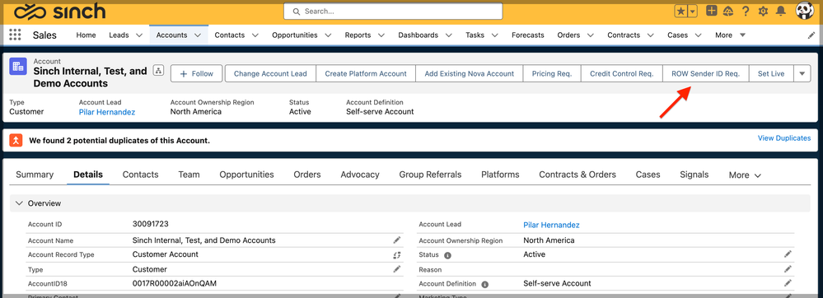
Task: Open Signals tab
Action: tap(694, 175)
